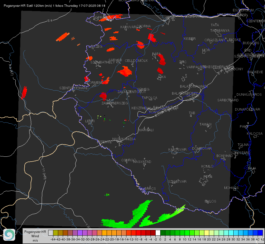The width and height of the screenshot is (265, 244).
Task: Select the ZALAEGERSZEG city label
Action: [114, 103]
